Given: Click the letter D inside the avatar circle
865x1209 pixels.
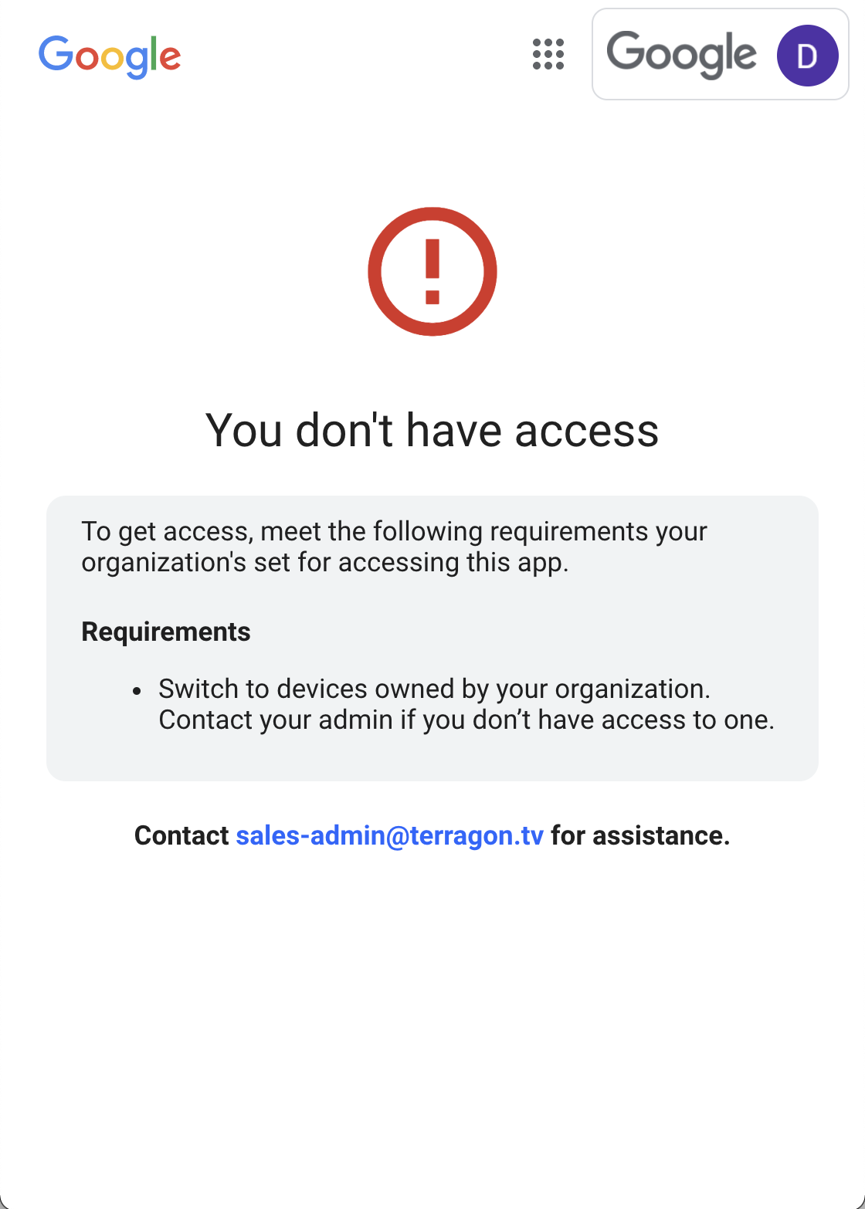Looking at the screenshot, I should [807, 56].
